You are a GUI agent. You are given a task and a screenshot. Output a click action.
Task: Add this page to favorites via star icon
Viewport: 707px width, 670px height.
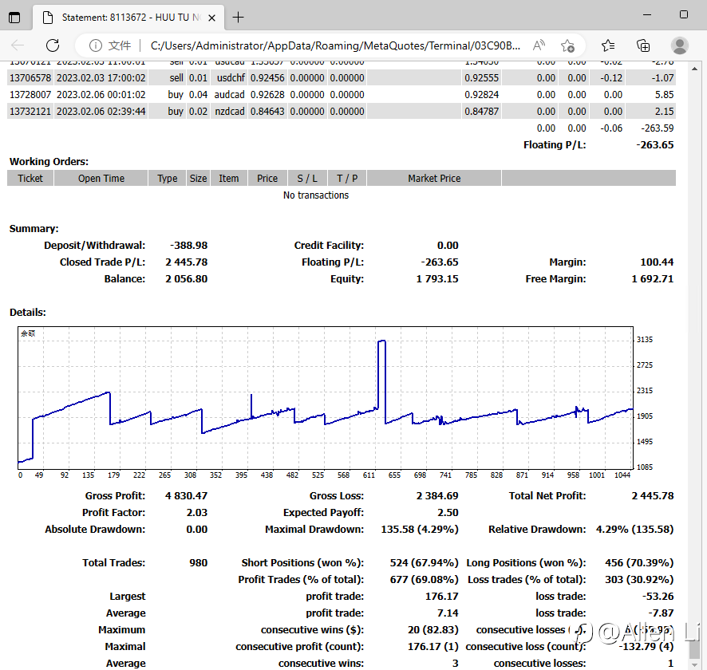point(567,45)
